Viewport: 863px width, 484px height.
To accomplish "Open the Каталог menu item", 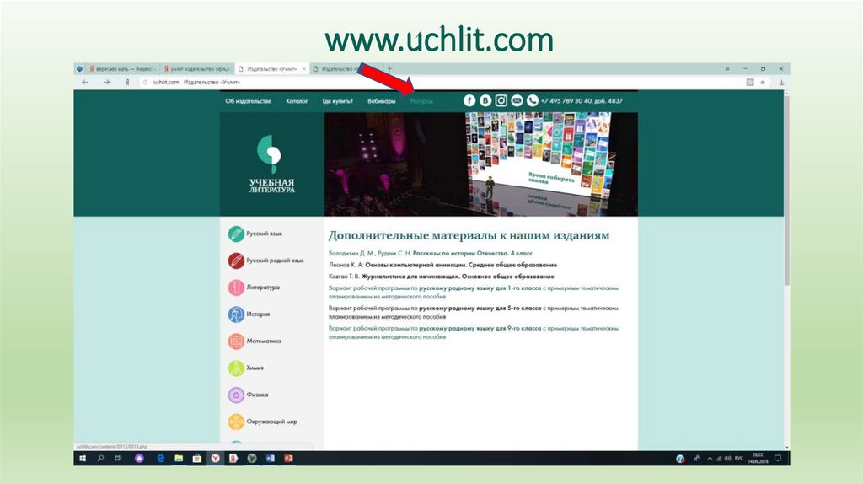I will click(297, 101).
